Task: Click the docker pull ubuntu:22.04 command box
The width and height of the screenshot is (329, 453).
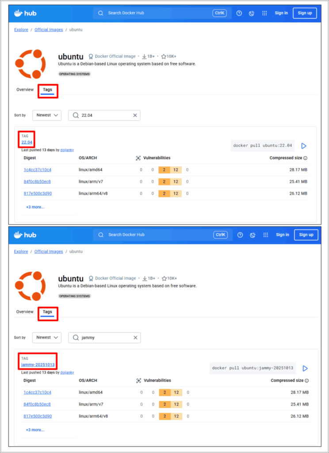Action: pyautogui.click(x=263, y=146)
